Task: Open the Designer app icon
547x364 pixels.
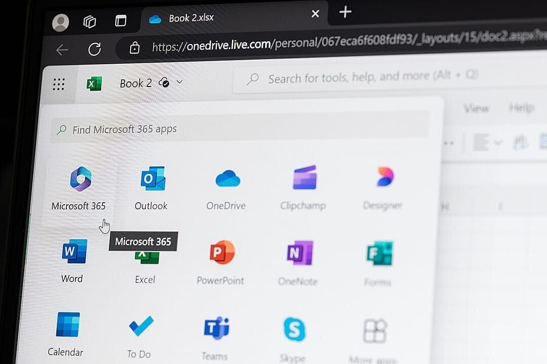Action: coord(385,177)
